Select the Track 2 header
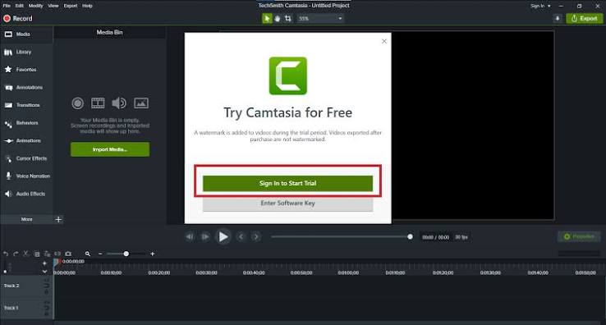Screen dimensions: 606x325 [x=26, y=286]
